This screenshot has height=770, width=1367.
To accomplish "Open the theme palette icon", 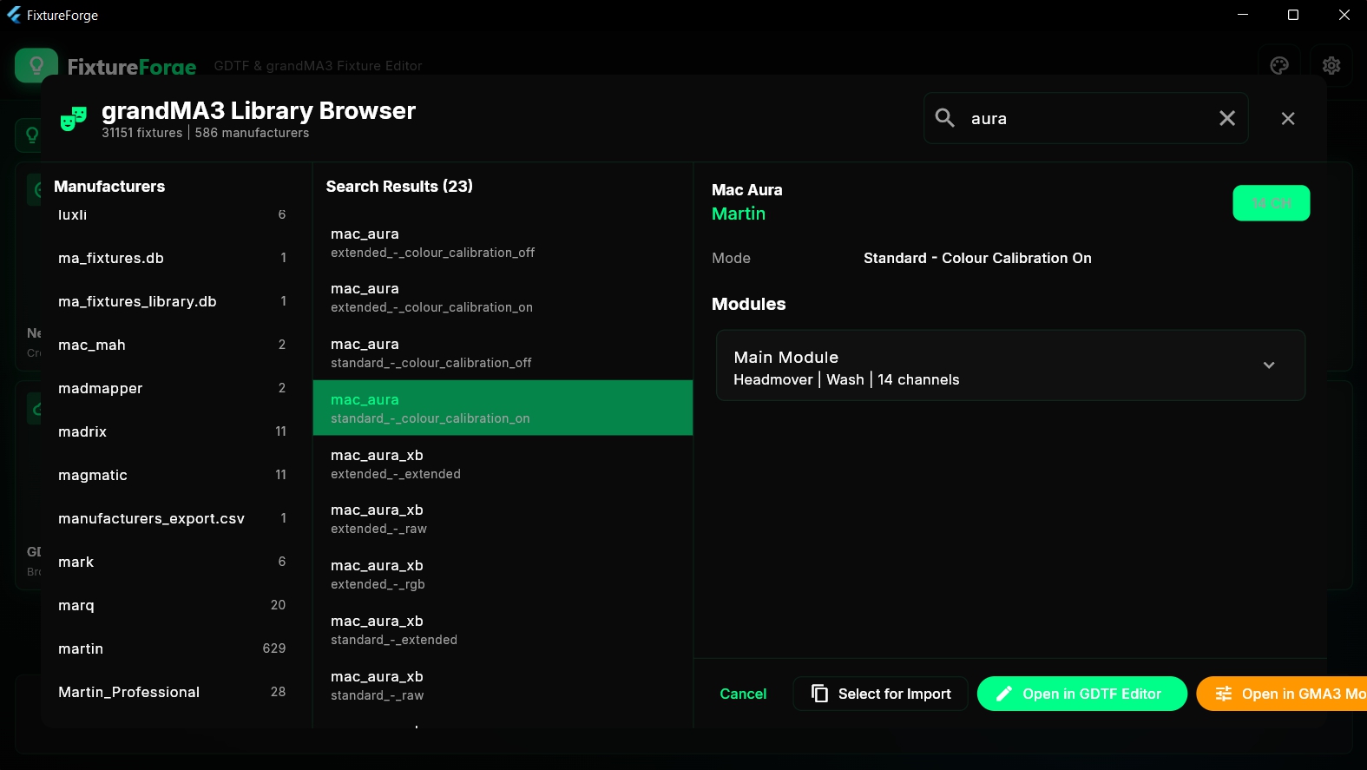I will click(1278, 66).
